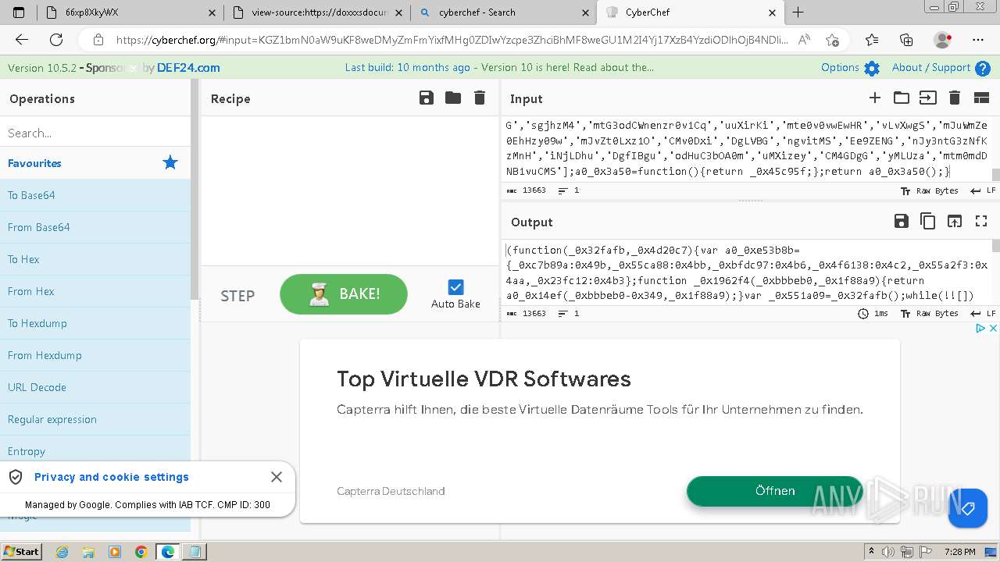Open input LF end-of-line selector
This screenshot has width=1000, height=562.
983,190
